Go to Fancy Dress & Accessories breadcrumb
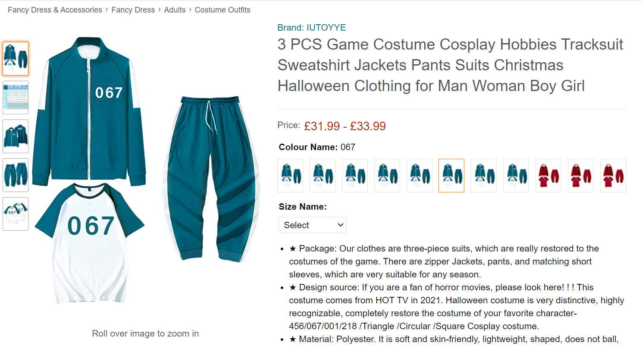The height and width of the screenshot is (346, 642). (x=55, y=10)
